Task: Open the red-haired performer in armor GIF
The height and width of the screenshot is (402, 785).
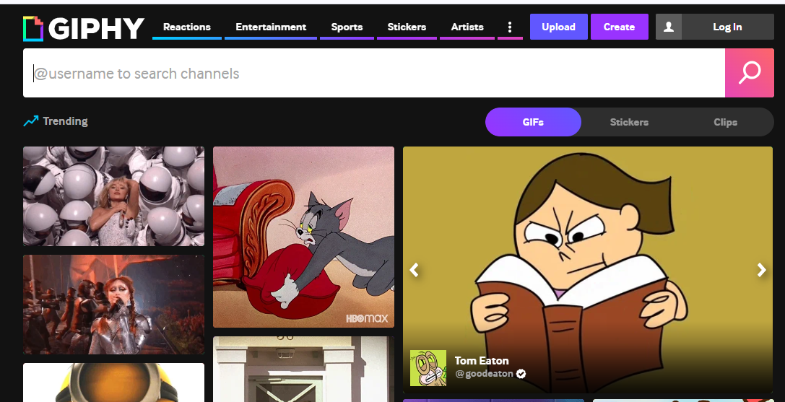Action: pyautogui.click(x=113, y=305)
